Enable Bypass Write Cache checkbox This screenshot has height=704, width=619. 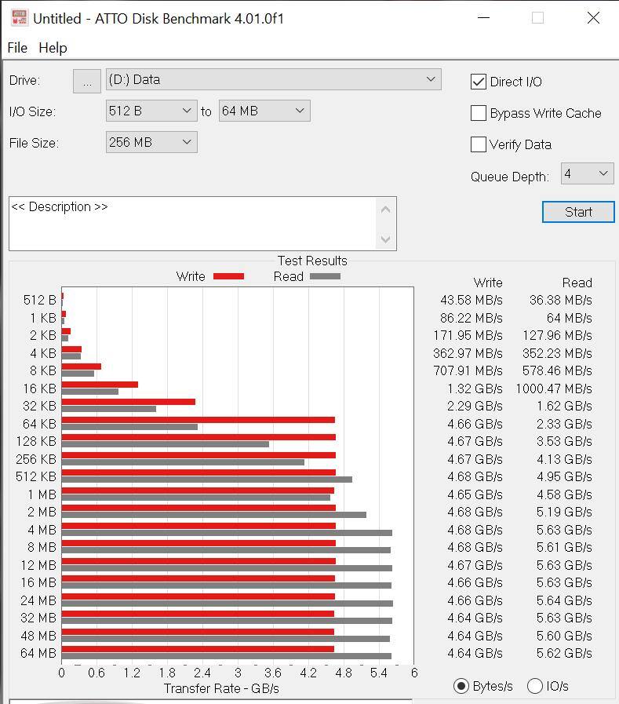pyautogui.click(x=479, y=113)
